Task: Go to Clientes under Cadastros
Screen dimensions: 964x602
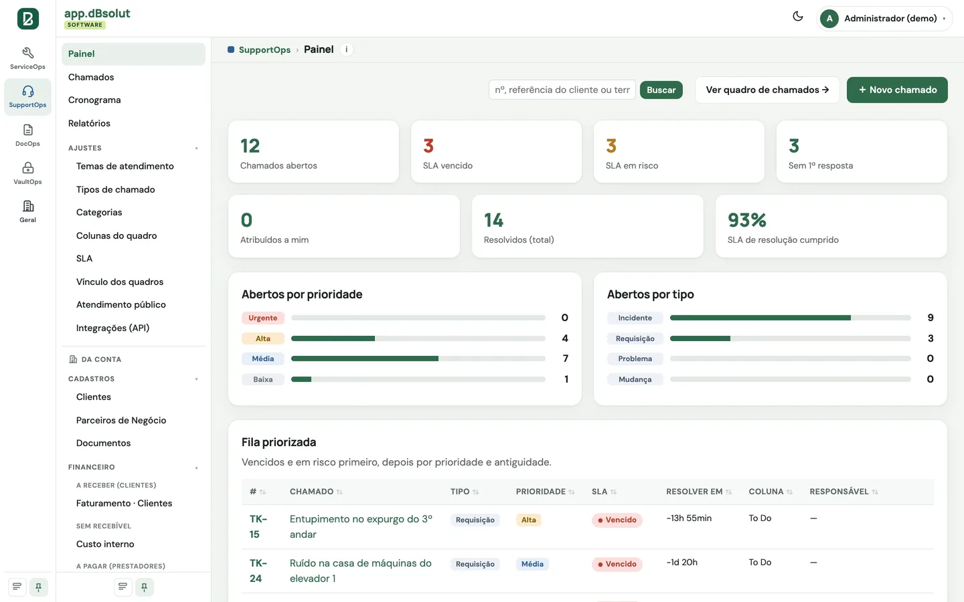Action: (137, 397)
